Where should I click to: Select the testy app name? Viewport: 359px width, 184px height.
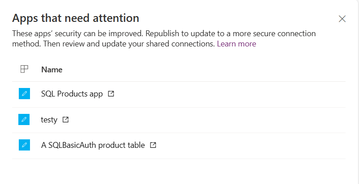coord(49,120)
